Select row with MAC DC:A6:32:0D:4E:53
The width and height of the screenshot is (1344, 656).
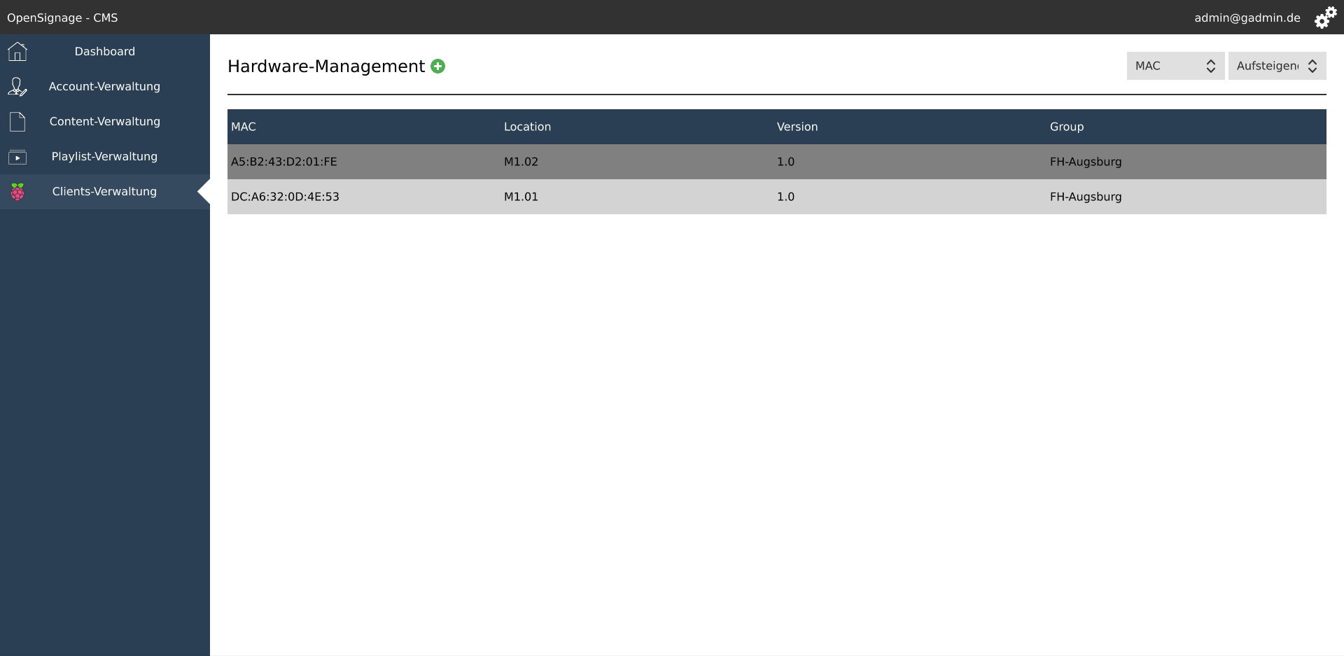click(x=285, y=197)
